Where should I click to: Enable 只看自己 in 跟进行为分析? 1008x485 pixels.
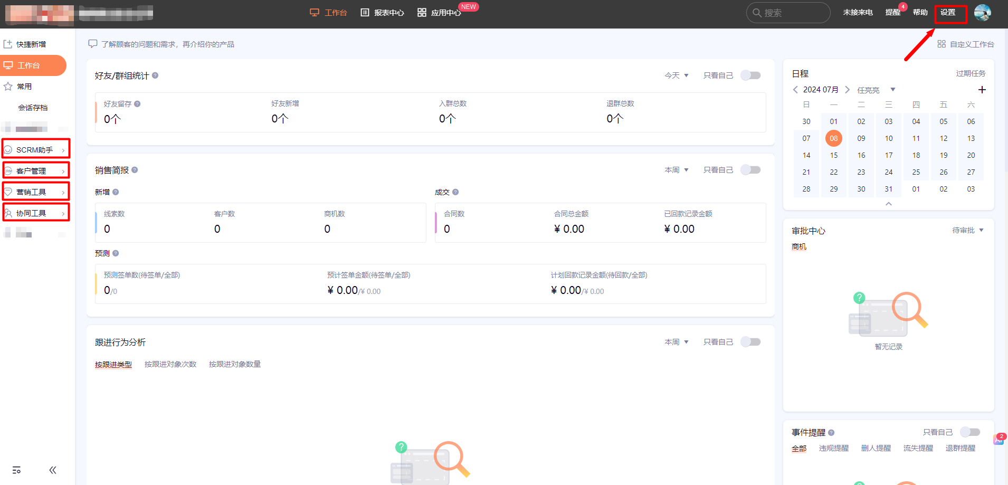750,342
